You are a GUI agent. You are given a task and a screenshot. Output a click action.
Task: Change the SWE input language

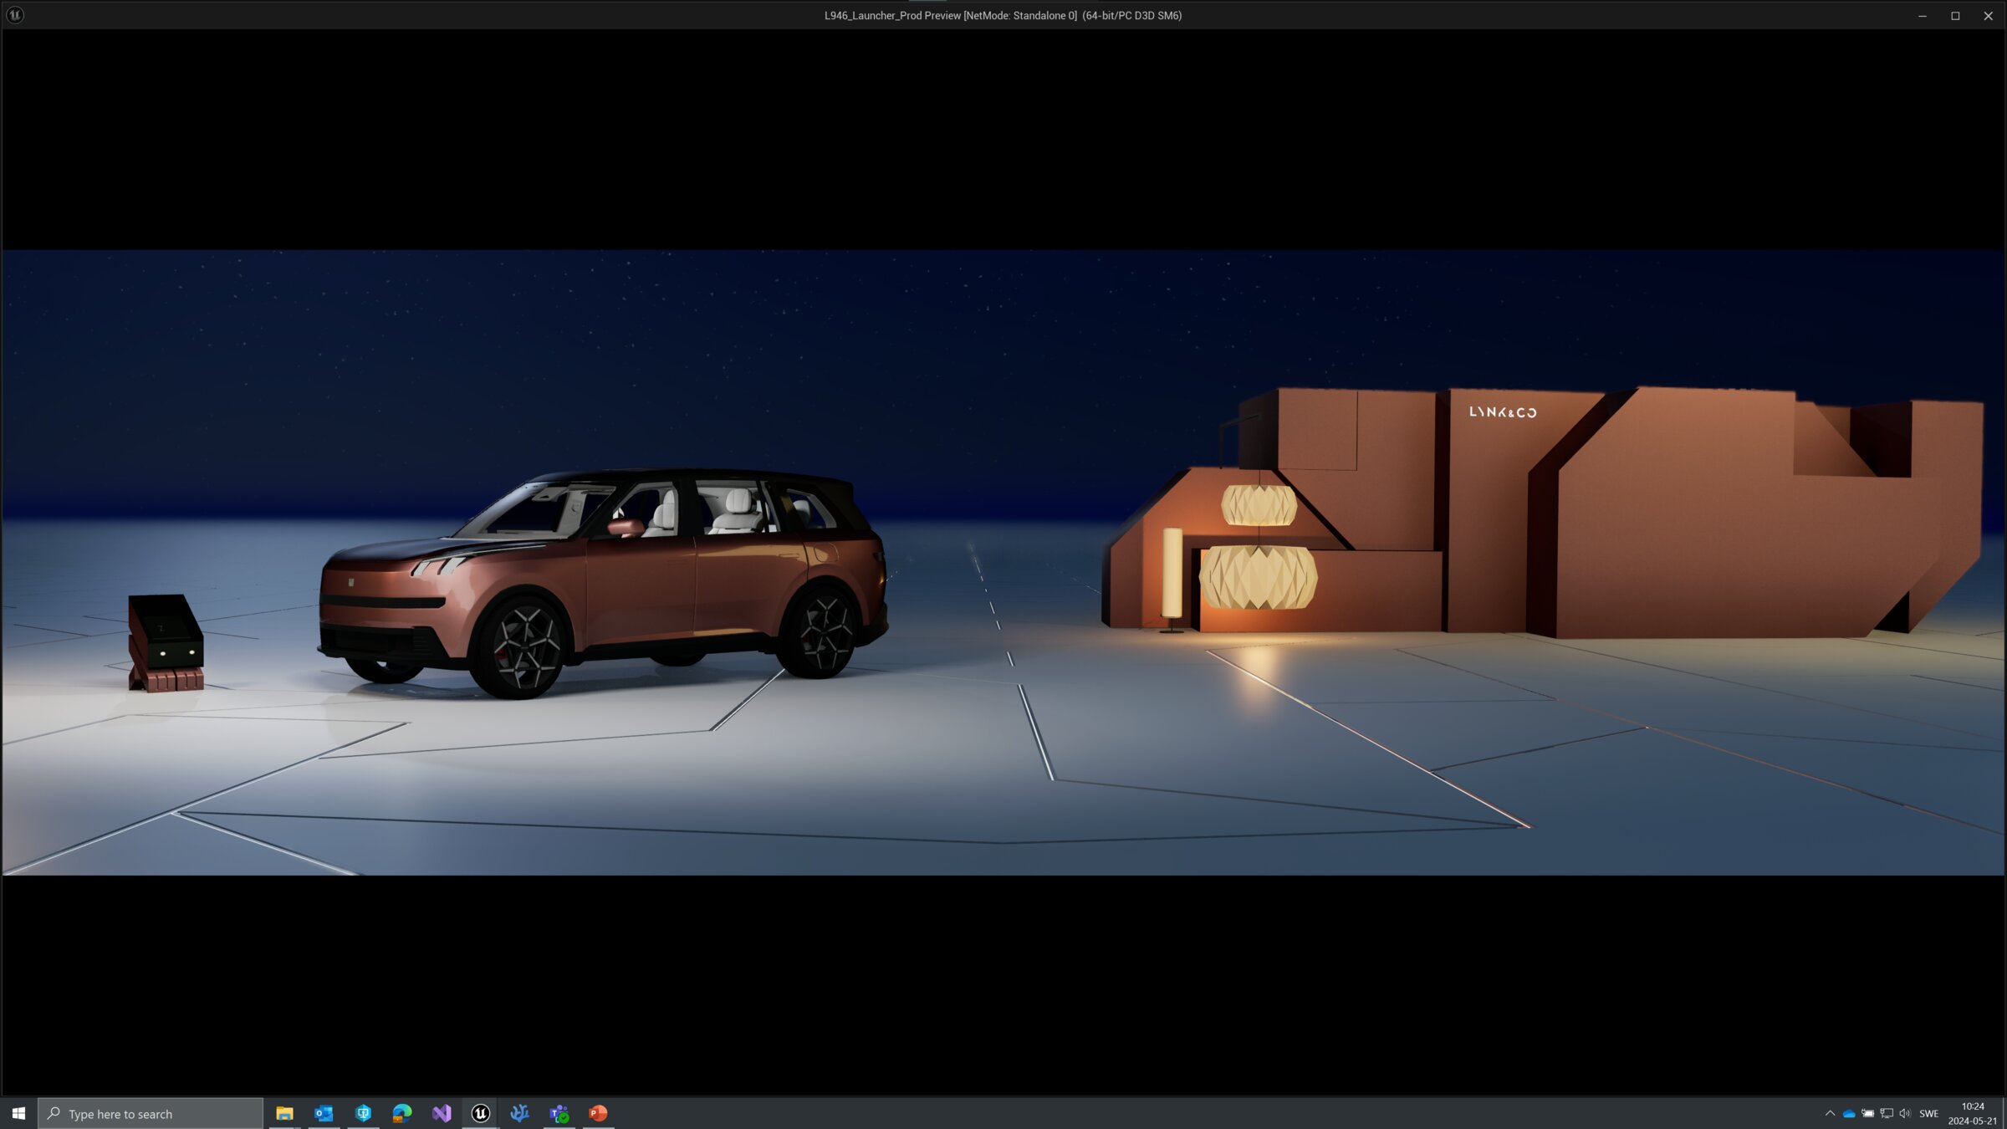pyautogui.click(x=1929, y=1113)
